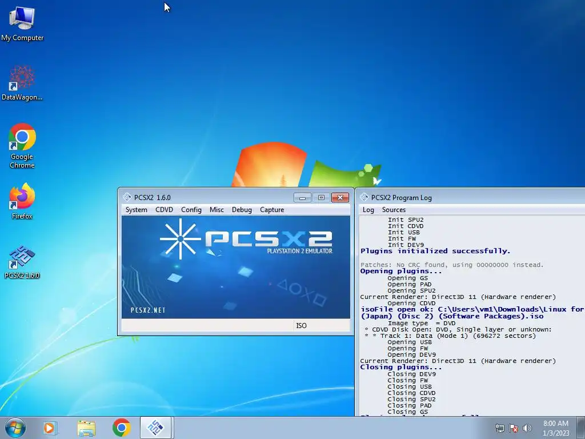Screen dimensions: 585x439
Task: Open Windows Explorer from the taskbar
Action: (x=86, y=428)
